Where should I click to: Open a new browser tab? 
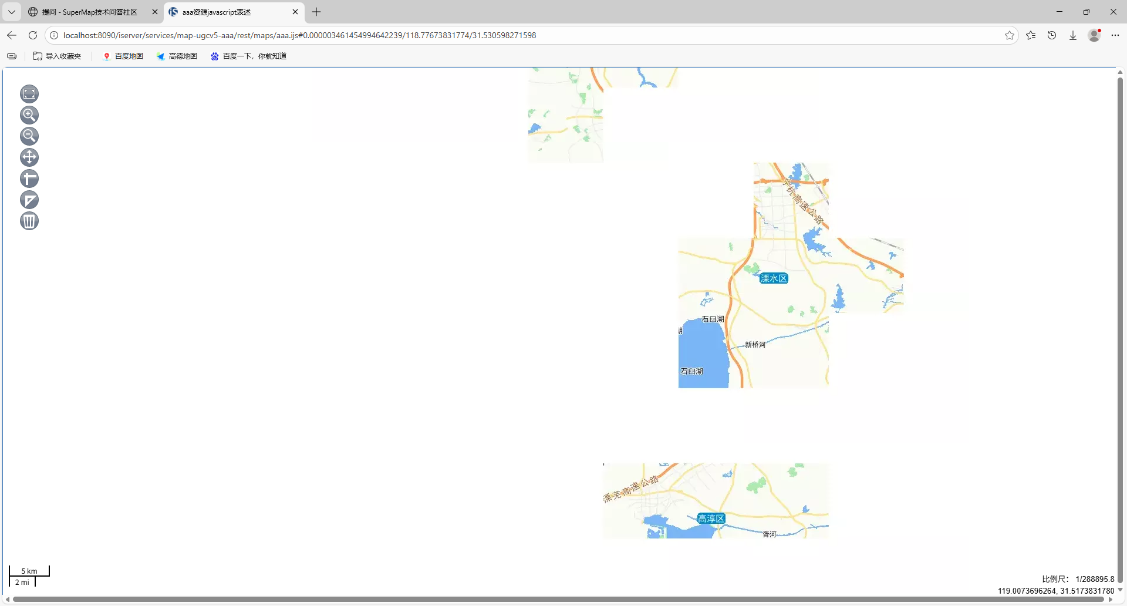click(x=316, y=12)
